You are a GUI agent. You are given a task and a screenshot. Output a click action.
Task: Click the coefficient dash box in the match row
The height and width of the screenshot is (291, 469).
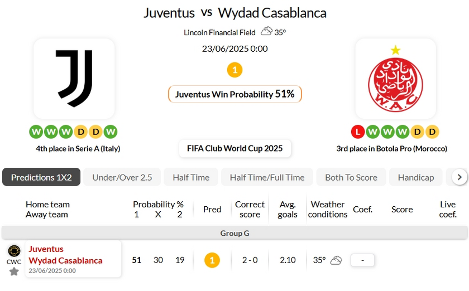click(x=362, y=260)
